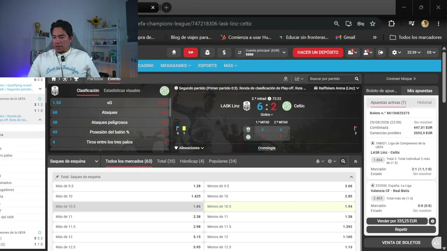Open VENTA DE BOLETOS section

coord(401,243)
